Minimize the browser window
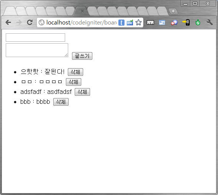The image size is (218, 195). tap(185, 4)
